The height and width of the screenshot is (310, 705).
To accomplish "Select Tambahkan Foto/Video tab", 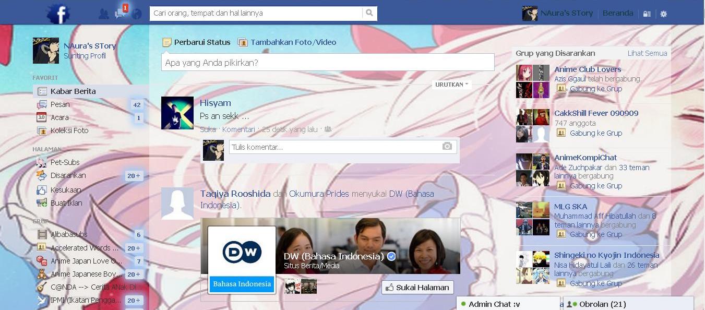I will pyautogui.click(x=287, y=42).
